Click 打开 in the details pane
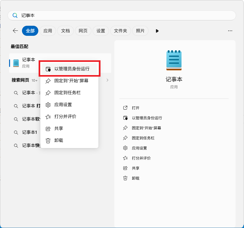Screen dimensions: 244x228 136,108
